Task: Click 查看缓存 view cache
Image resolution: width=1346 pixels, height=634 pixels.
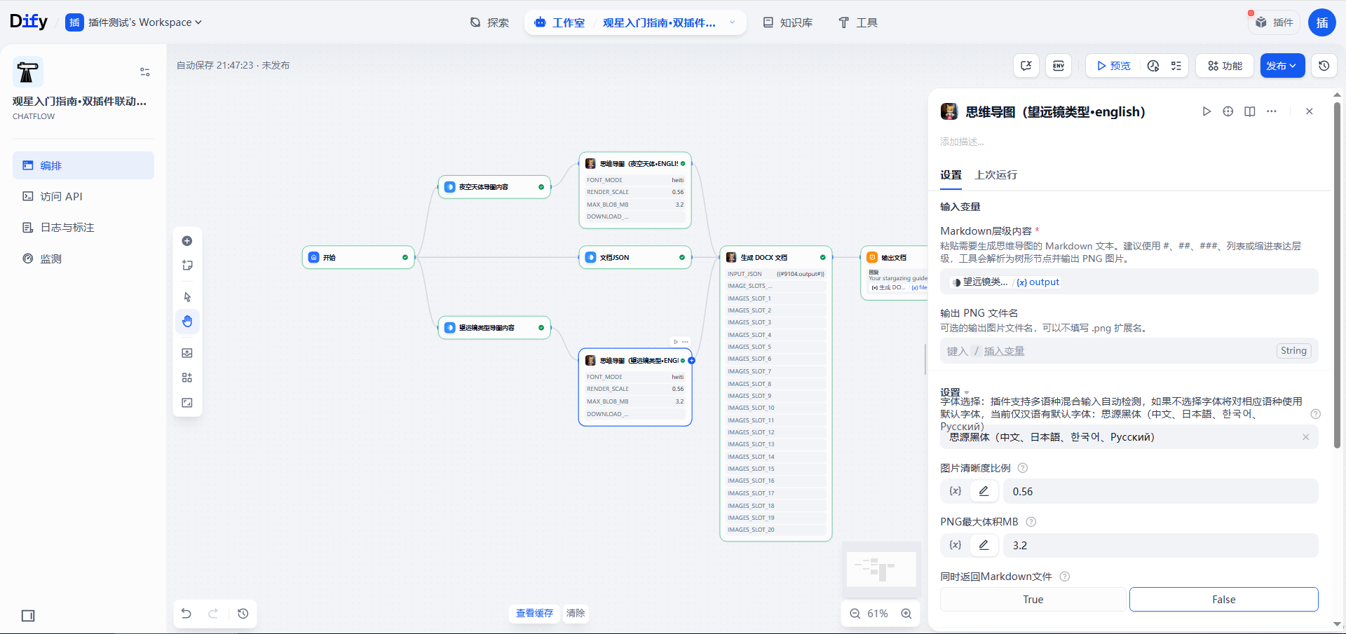Action: coord(534,614)
